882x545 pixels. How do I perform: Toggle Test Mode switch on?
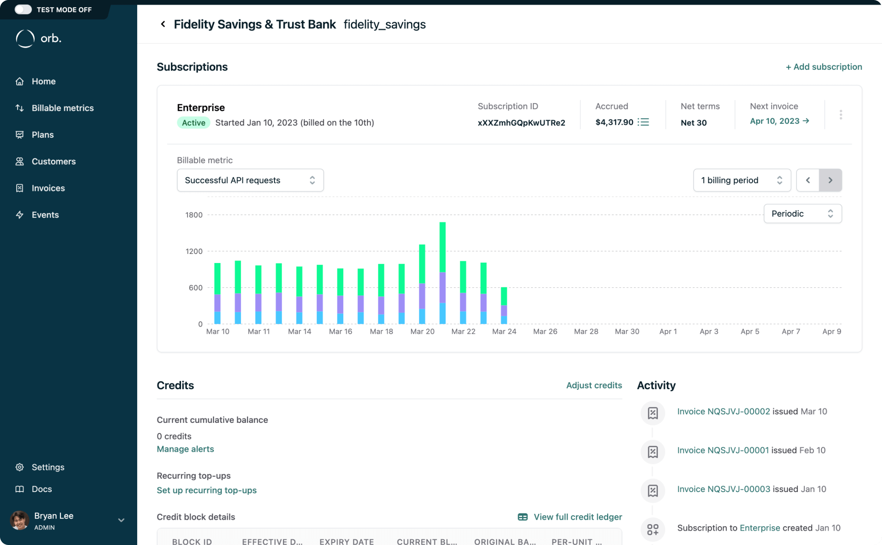(x=23, y=9)
